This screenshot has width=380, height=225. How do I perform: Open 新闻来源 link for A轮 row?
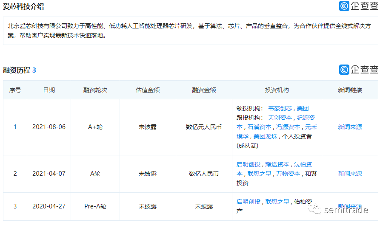pyautogui.click(x=350, y=174)
